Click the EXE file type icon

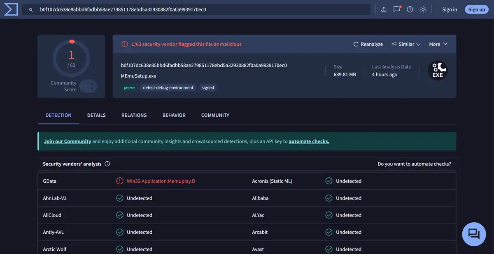[x=437, y=71]
